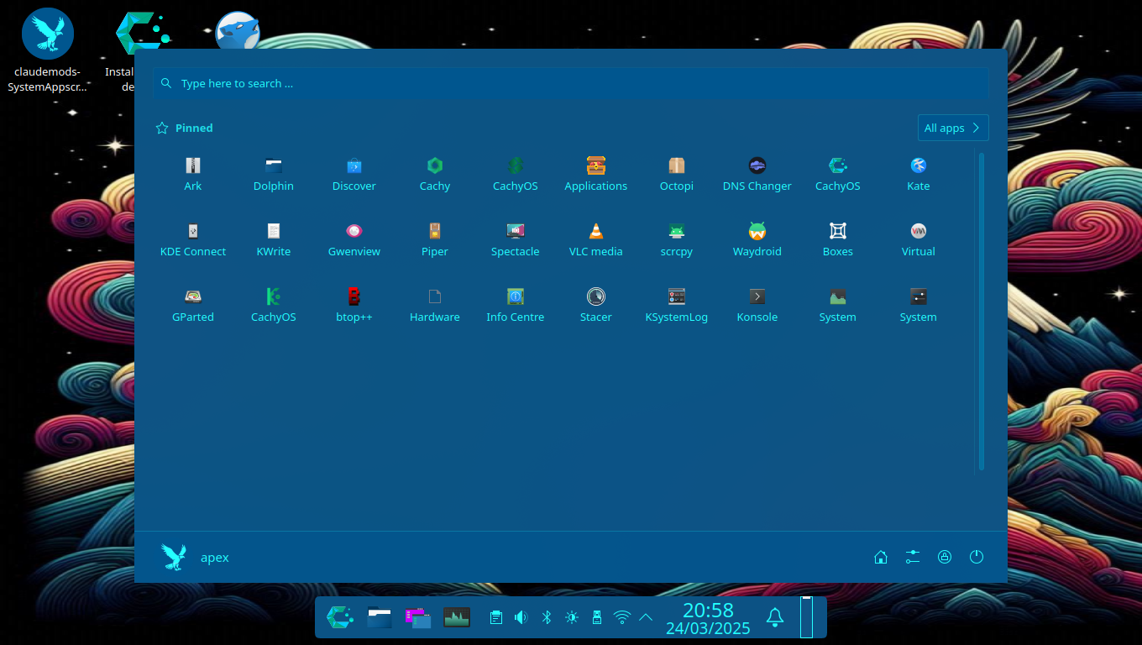The height and width of the screenshot is (645, 1142).
Task: Launch the Virtual machine manager app
Action: (919, 239)
